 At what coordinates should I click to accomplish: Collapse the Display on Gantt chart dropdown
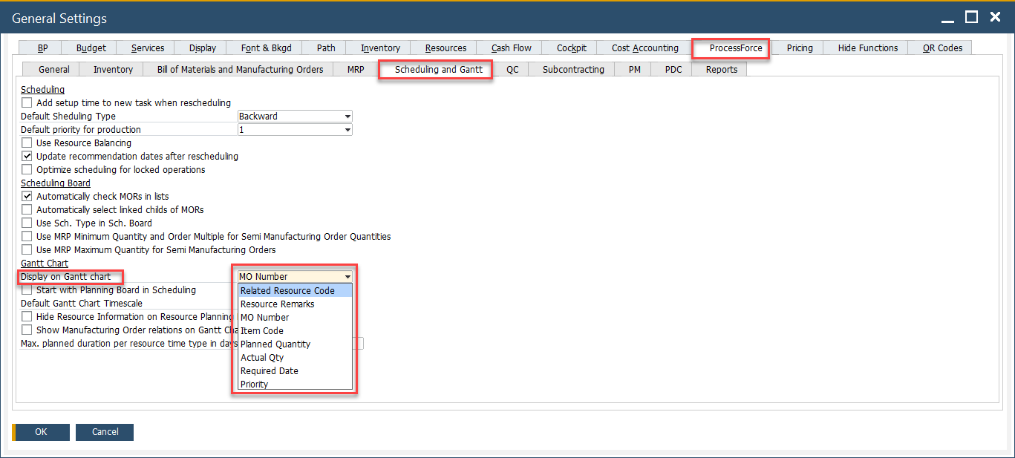(347, 277)
